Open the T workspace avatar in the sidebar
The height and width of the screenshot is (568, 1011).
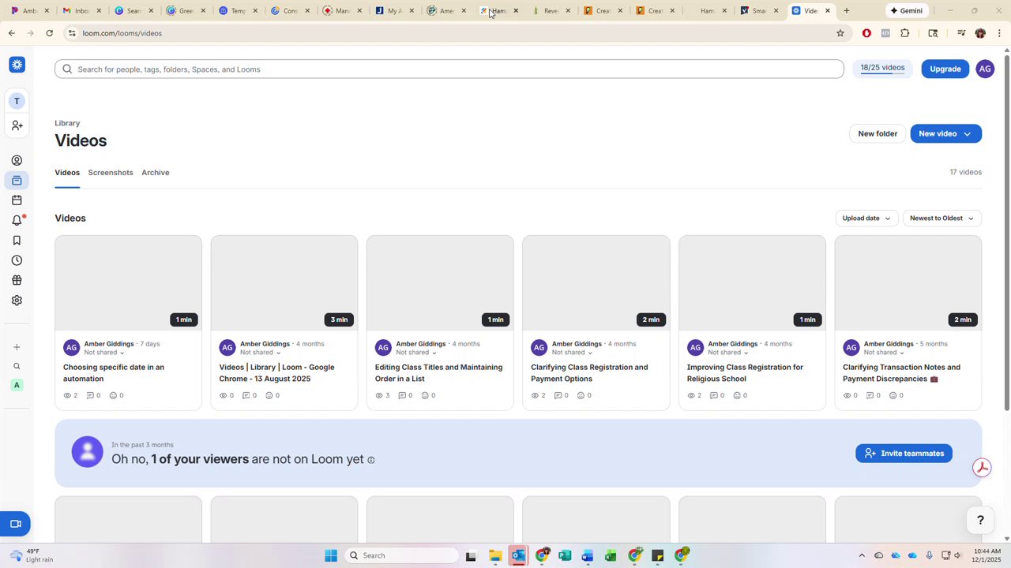tap(17, 101)
